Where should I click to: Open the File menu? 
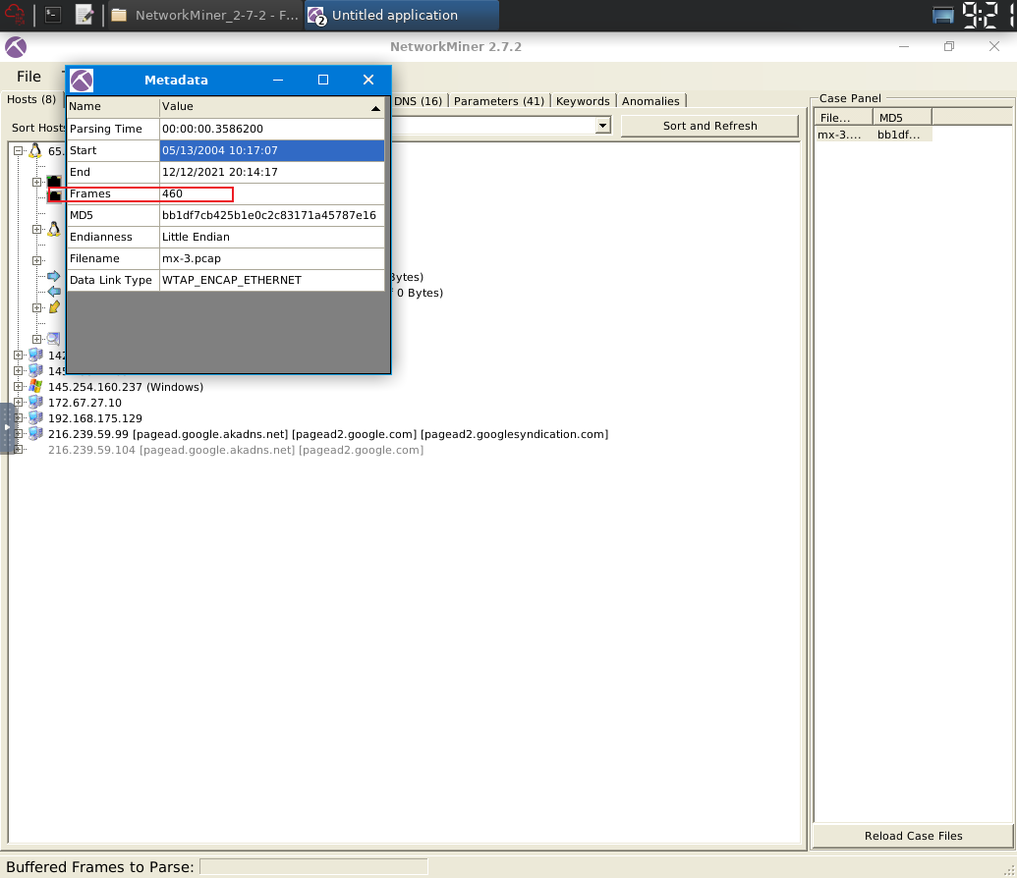(28, 77)
